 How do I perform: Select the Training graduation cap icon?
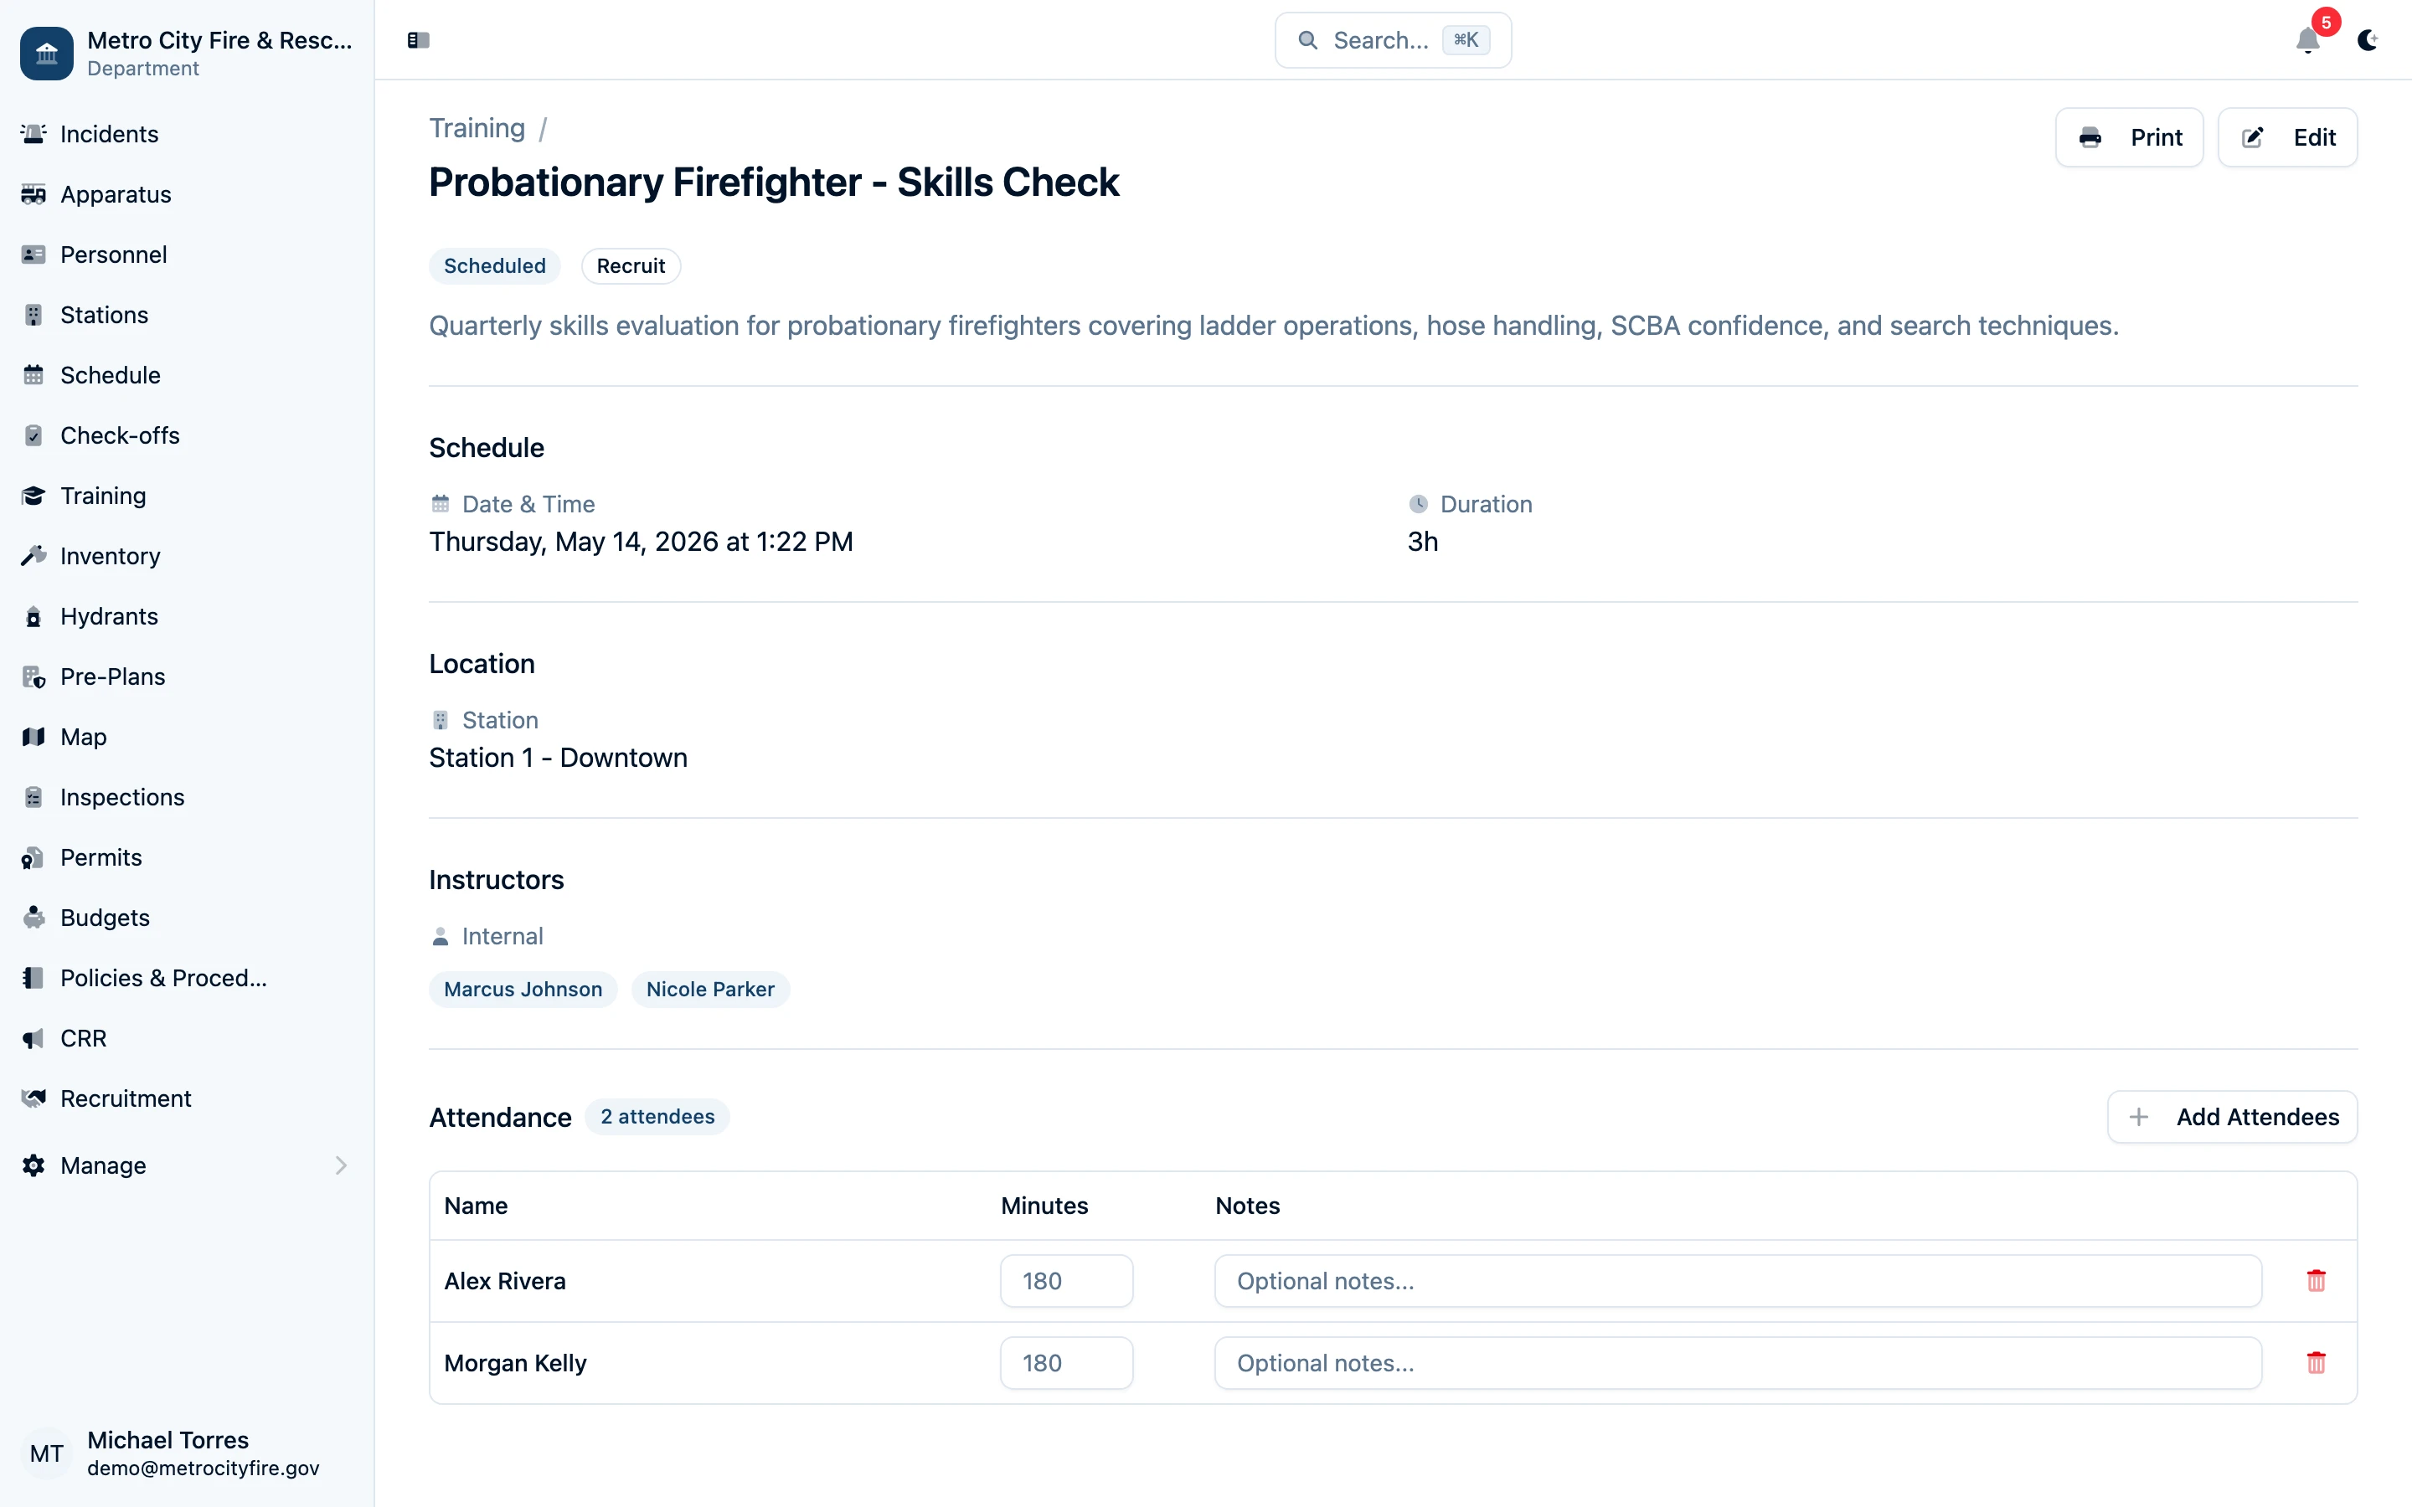coord(33,496)
